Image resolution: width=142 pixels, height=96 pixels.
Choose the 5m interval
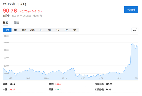tap(15, 30)
